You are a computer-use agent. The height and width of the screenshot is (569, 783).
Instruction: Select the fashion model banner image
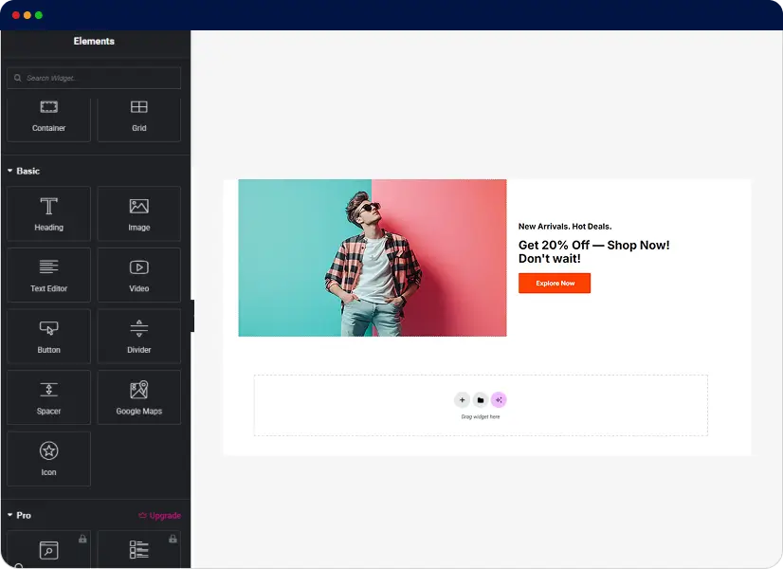click(x=372, y=258)
